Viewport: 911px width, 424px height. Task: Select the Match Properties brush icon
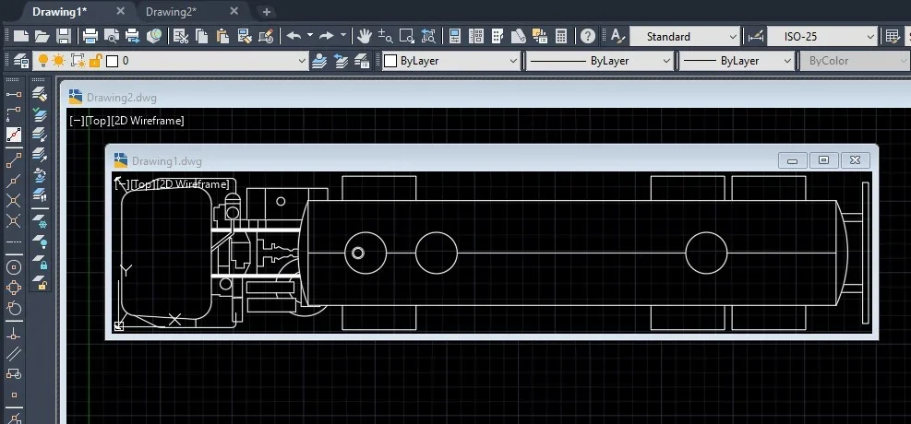245,36
